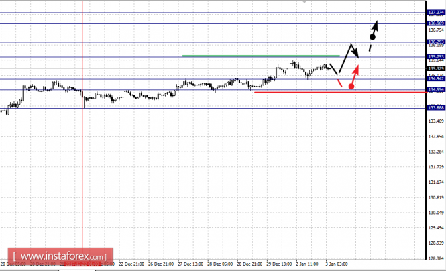Screen dimensions: 446x271
Task: Select the red vertical date line
Action: tap(82, 125)
